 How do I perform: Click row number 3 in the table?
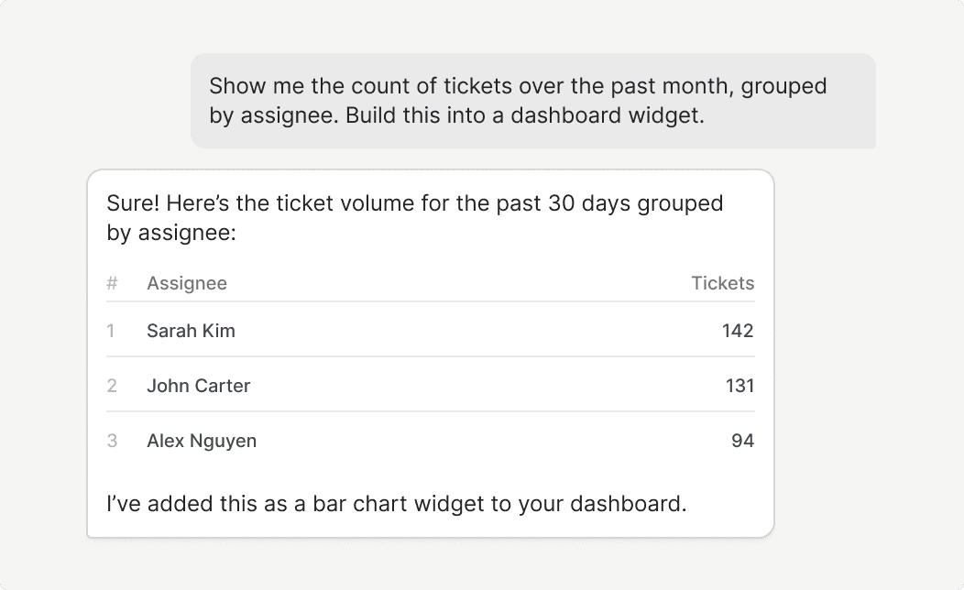click(x=112, y=441)
